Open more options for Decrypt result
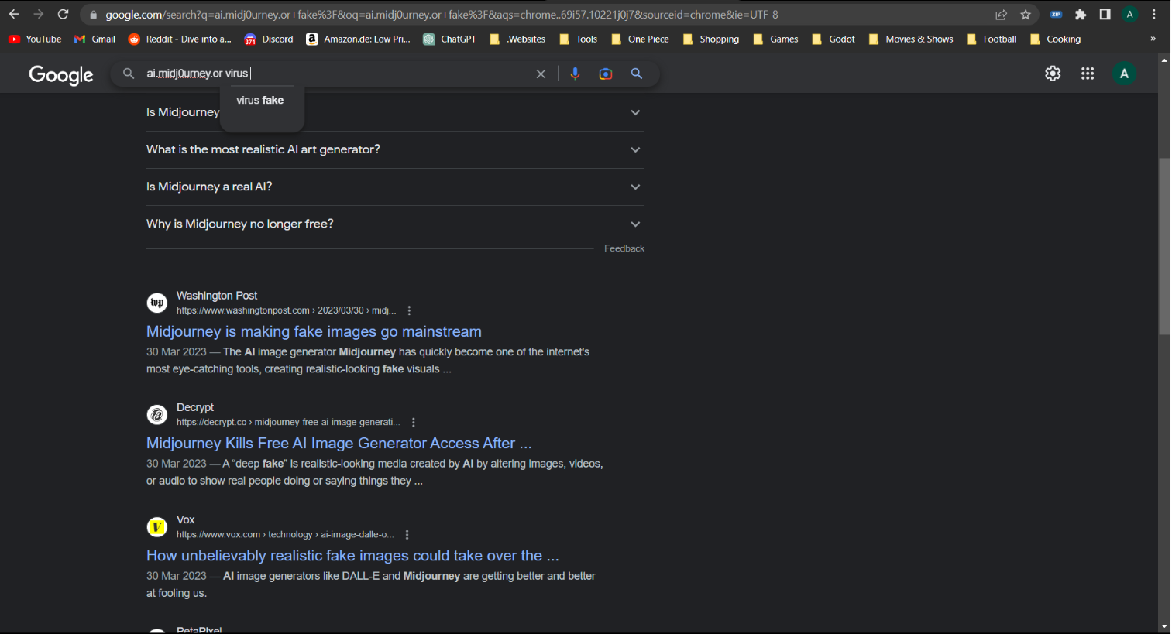Image resolution: width=1172 pixels, height=634 pixels. 414,423
